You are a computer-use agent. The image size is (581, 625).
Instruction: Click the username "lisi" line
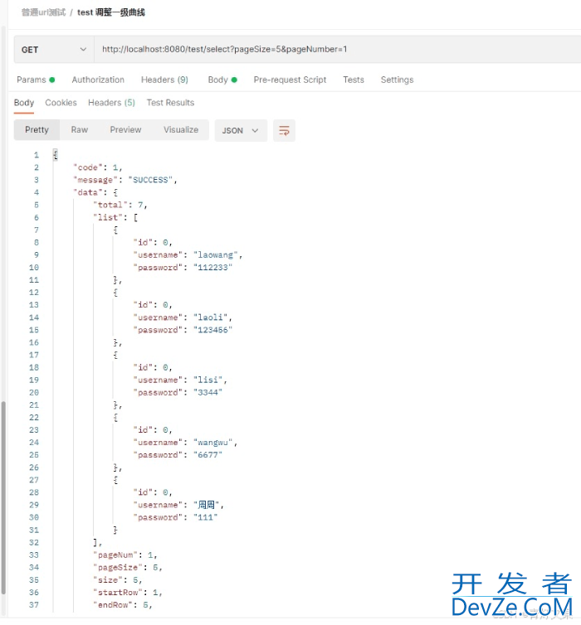(x=180, y=380)
